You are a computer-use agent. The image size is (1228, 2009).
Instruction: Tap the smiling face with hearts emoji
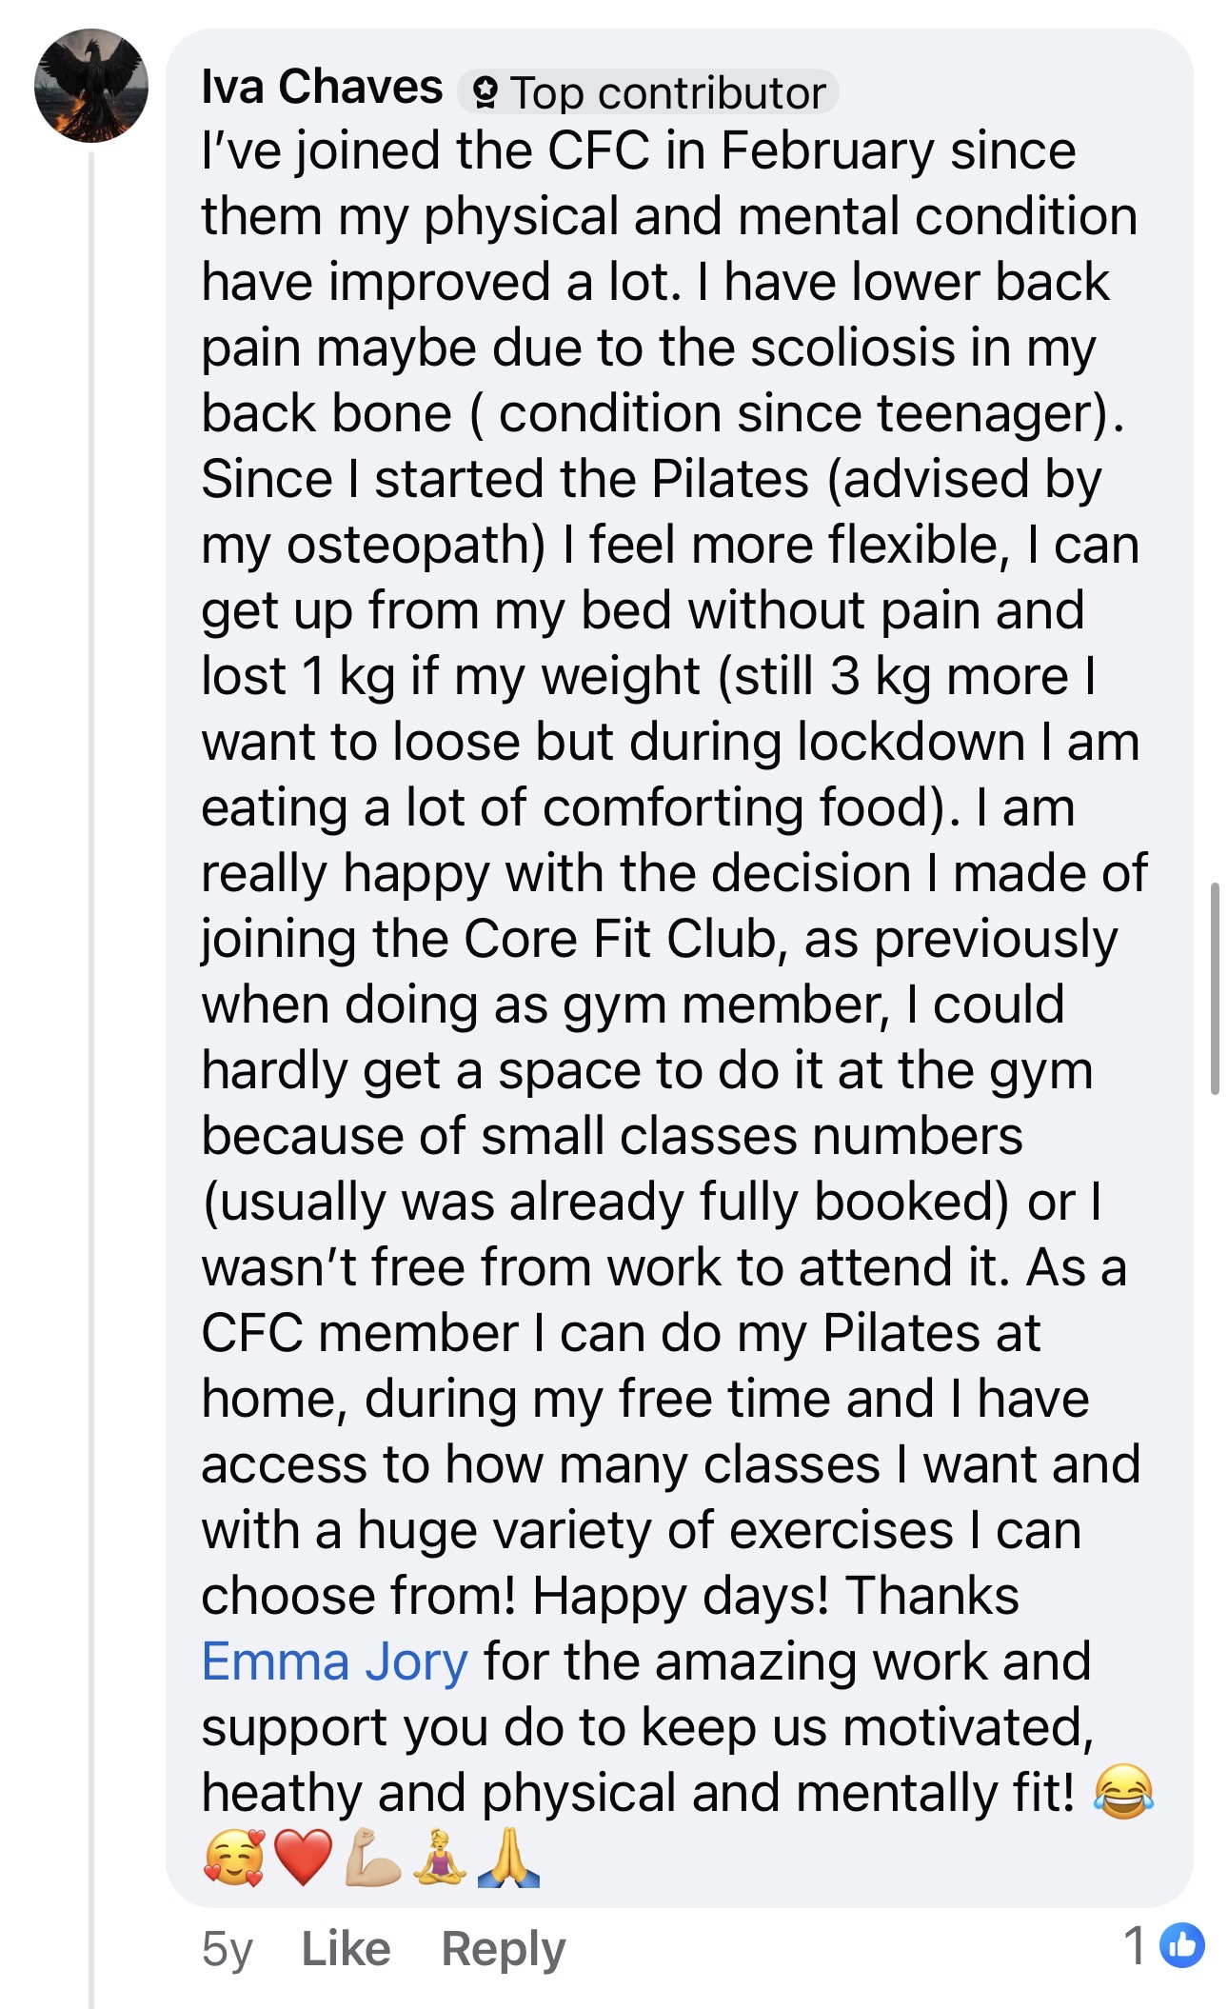tap(233, 1858)
